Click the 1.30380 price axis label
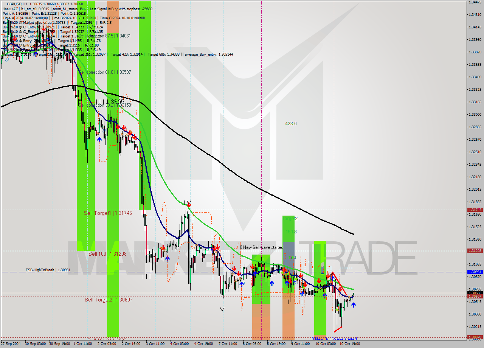 click(x=475, y=314)
